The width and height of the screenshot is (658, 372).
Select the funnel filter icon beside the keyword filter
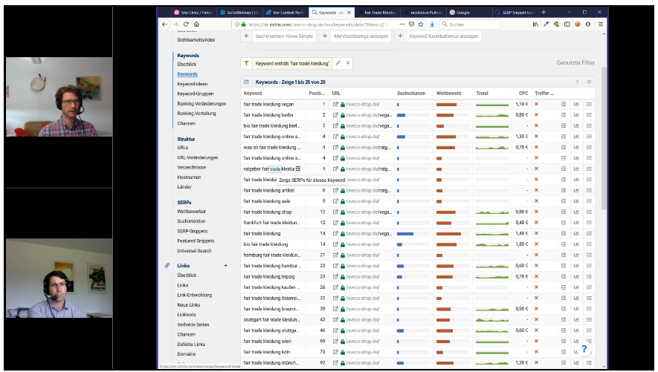pos(246,63)
